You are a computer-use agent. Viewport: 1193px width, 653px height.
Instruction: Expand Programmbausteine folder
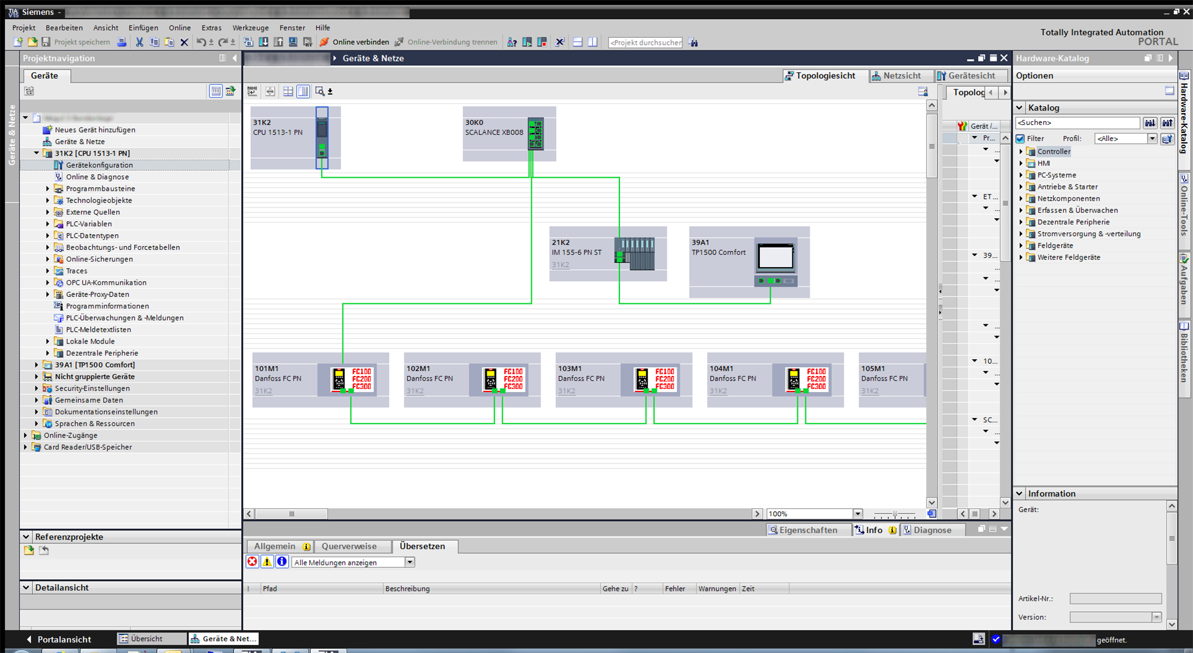48,188
